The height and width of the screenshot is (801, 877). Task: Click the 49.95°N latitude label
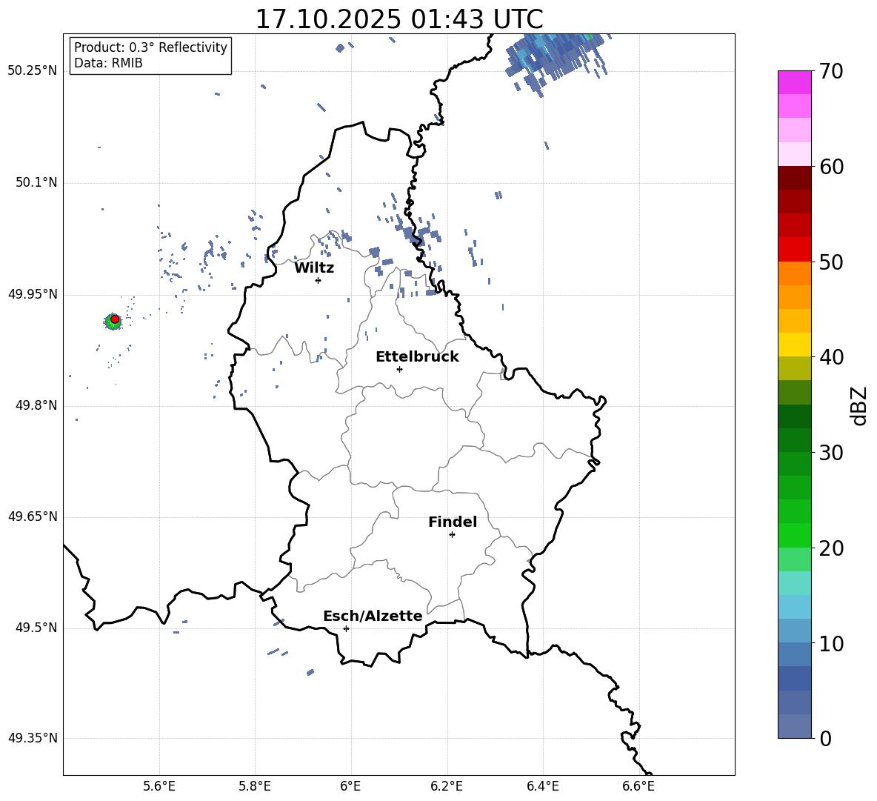coord(33,294)
